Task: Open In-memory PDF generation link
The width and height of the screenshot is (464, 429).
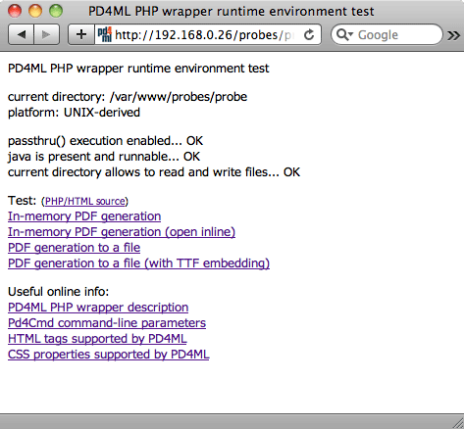Action: tap(84, 216)
